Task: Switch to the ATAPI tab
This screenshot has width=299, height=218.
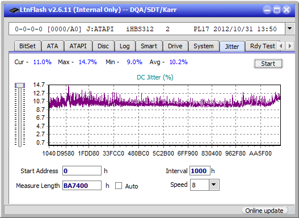Action: [78, 46]
